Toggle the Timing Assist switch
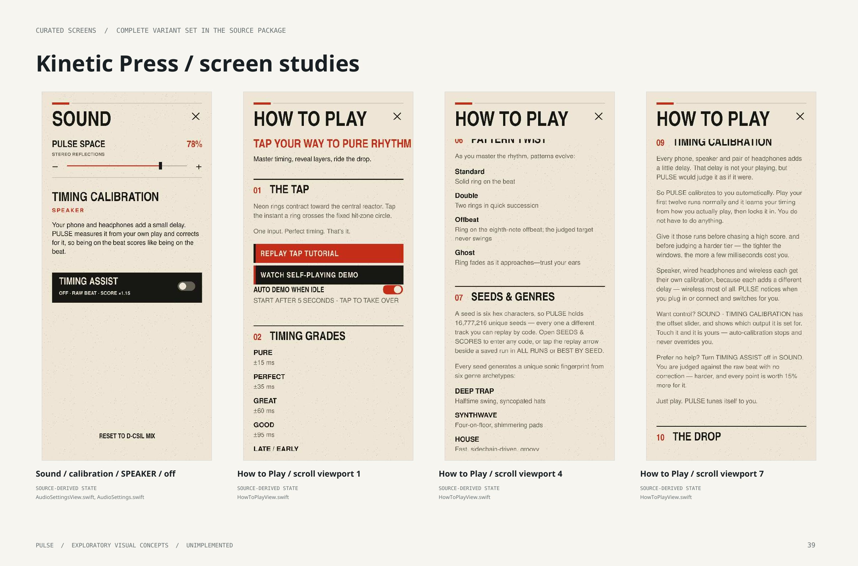 coord(187,286)
